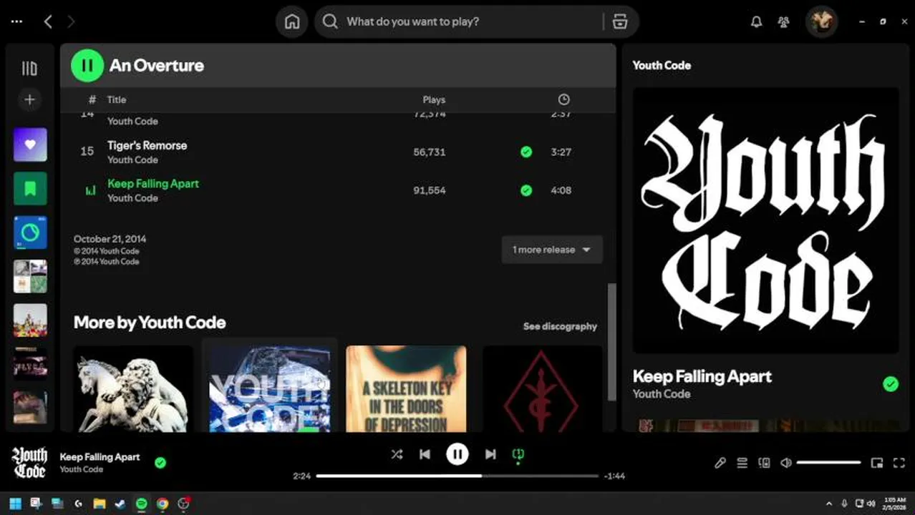Click Spotify icon in taskbar

142,504
